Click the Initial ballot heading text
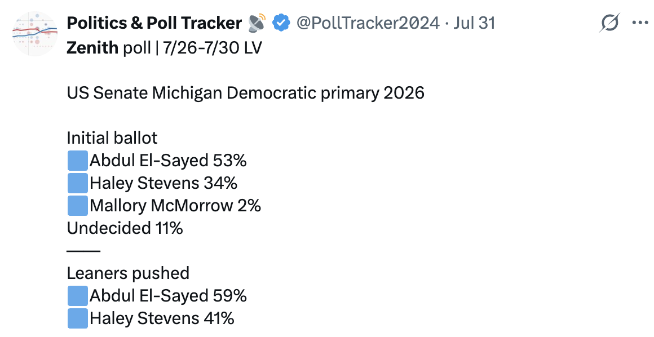 112,138
